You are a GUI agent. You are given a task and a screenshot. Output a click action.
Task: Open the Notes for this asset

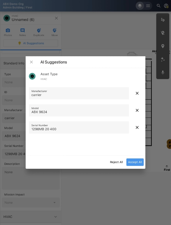(22, 32)
